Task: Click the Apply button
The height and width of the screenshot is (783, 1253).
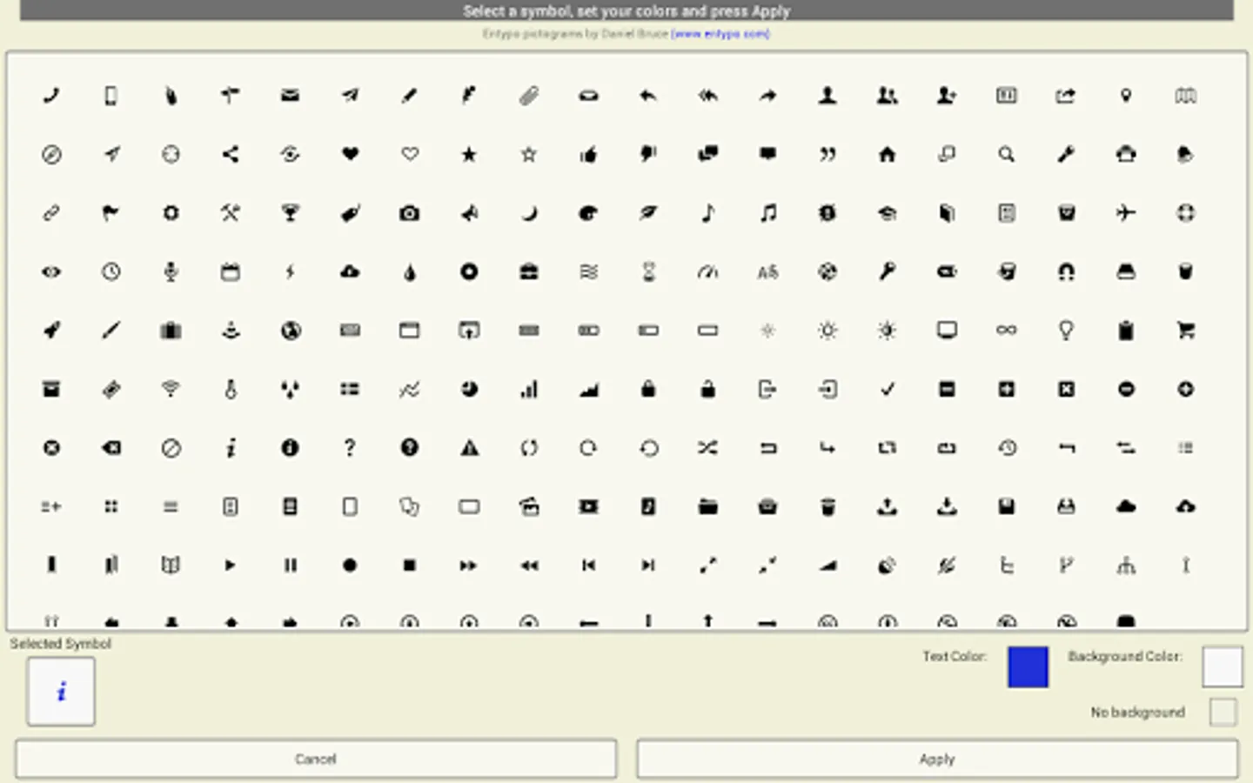Action: point(937,759)
